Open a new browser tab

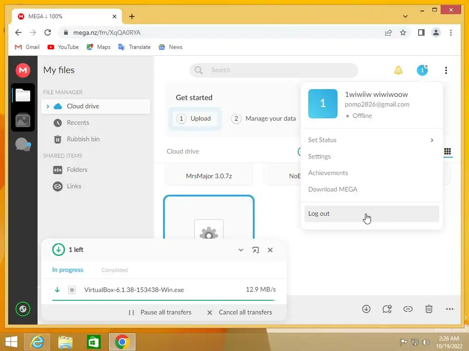[x=132, y=16]
